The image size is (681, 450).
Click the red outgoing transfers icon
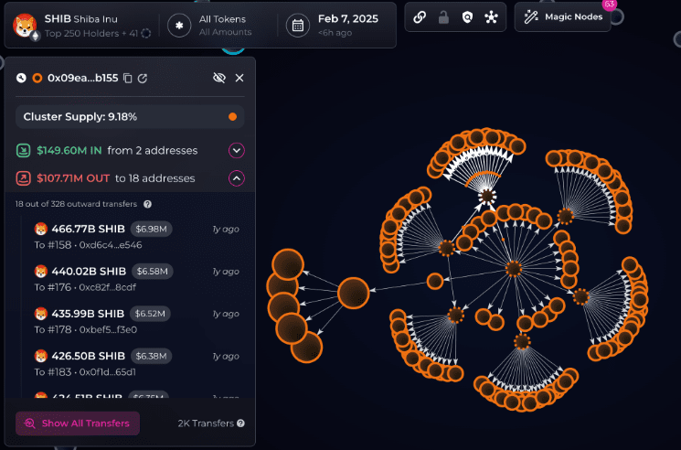tap(23, 178)
